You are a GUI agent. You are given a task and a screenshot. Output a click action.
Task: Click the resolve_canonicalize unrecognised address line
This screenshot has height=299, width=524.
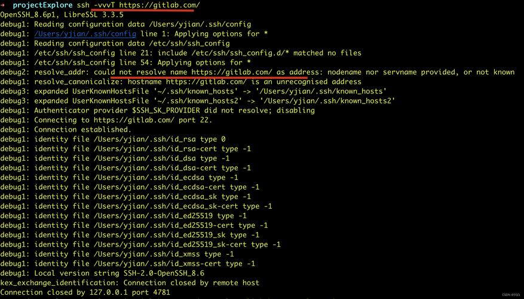tap(180, 82)
